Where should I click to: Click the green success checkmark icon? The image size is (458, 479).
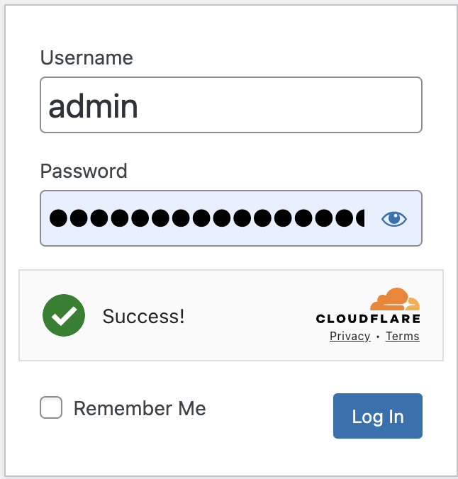[x=64, y=316]
